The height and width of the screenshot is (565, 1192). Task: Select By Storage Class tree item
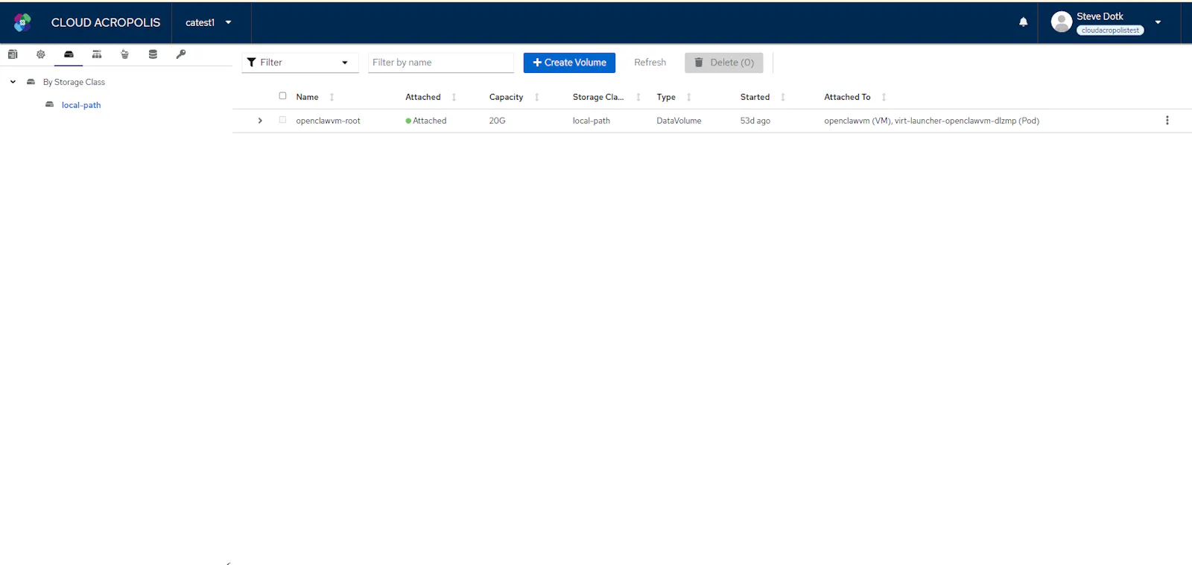74,82
